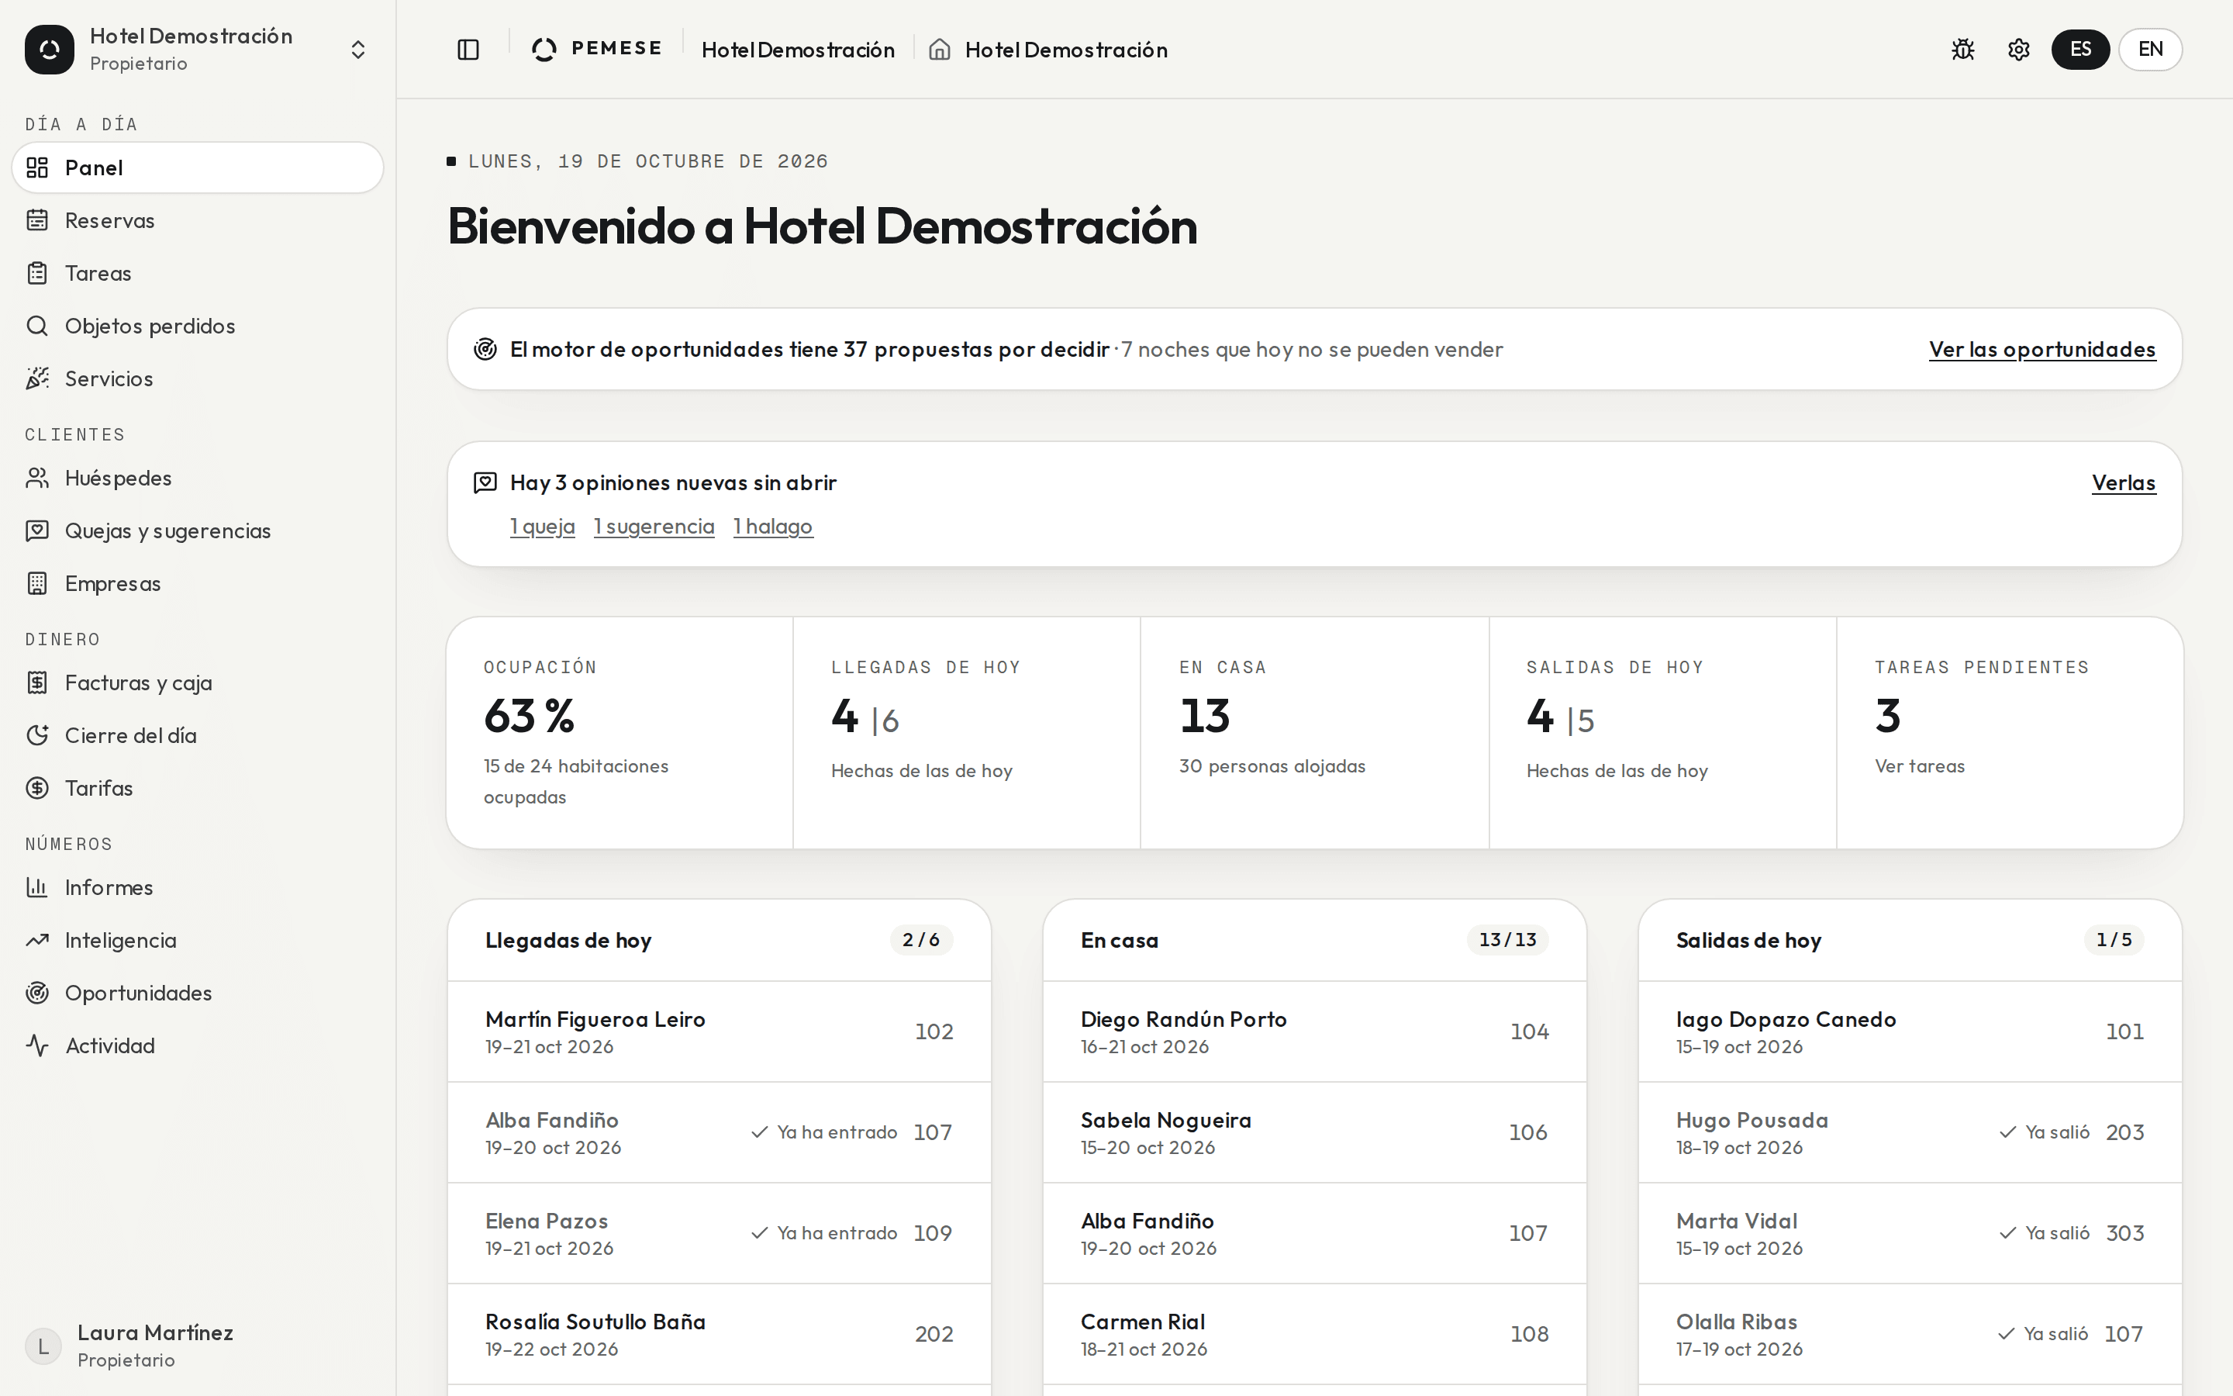
Task: Expand the Hotel Demostración property switcher
Action: coord(198,50)
